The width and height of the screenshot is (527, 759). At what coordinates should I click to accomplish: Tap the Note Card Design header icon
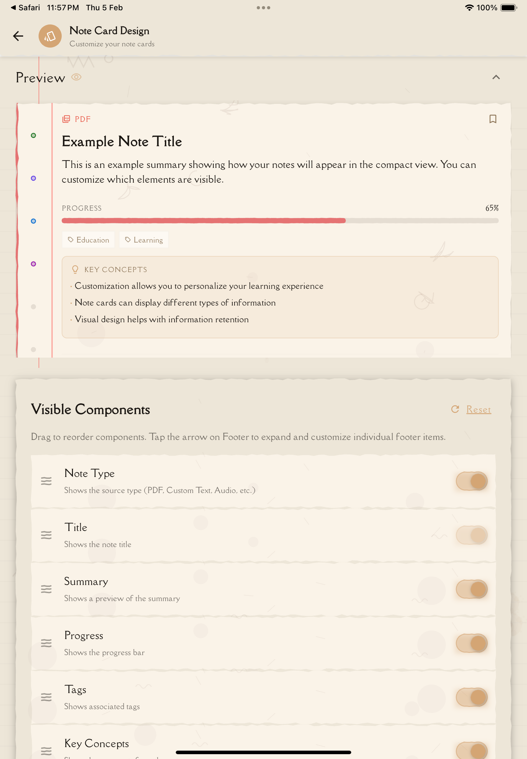(50, 36)
